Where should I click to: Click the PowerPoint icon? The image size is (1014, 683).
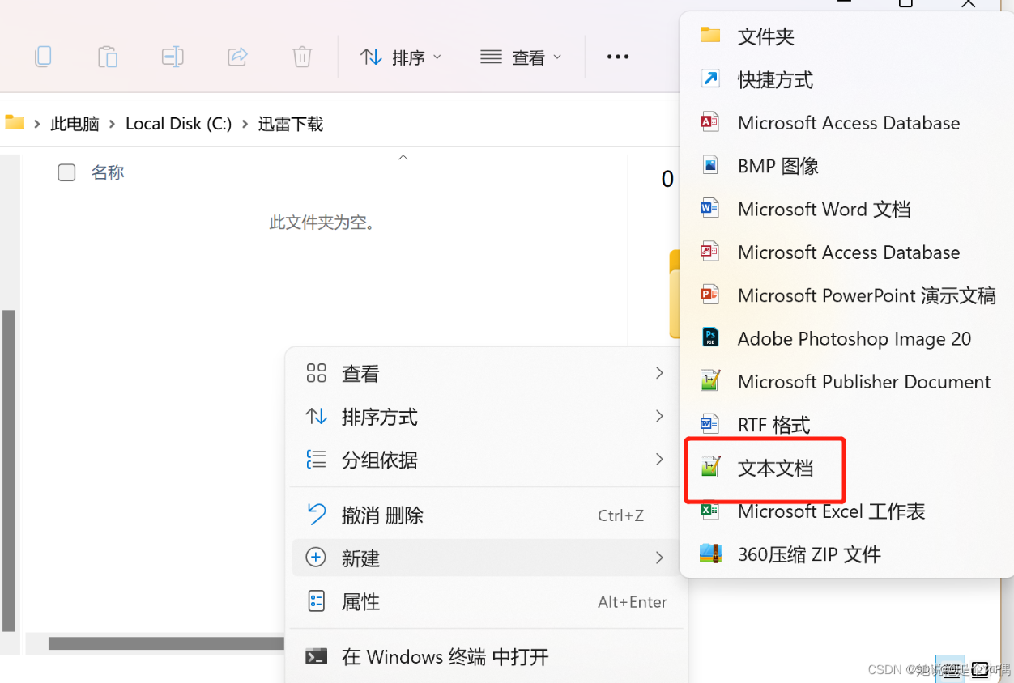pos(710,295)
